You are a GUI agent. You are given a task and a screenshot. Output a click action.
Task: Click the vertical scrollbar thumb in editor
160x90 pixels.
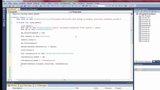tap(131, 30)
